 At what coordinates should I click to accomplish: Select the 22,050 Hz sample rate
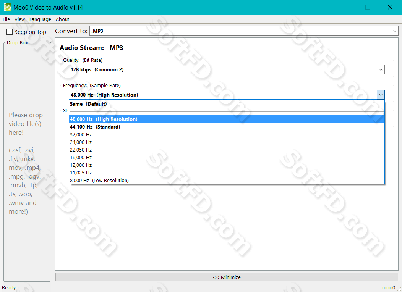[227, 150]
